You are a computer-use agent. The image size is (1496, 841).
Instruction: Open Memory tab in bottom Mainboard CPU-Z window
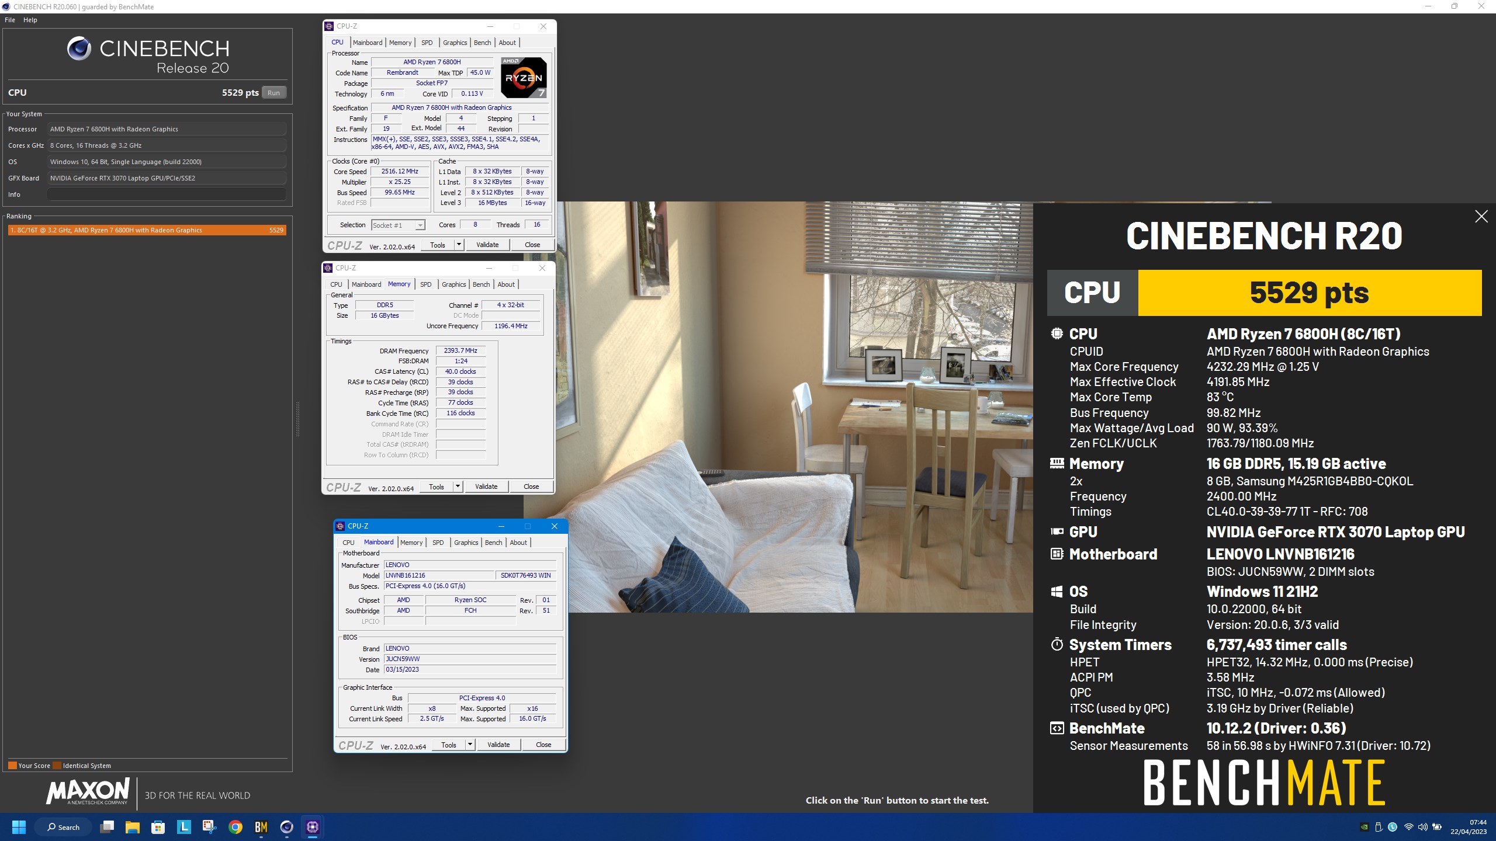(411, 543)
